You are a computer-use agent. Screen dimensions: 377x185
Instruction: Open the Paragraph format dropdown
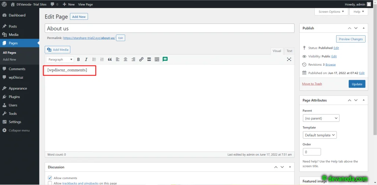tap(60, 59)
